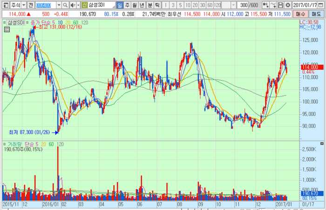Toggle the 일 (daily) period button

pos(120,5)
